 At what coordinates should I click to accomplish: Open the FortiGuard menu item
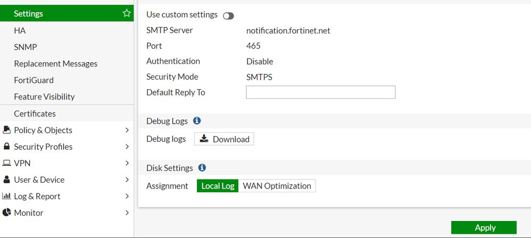(x=34, y=80)
